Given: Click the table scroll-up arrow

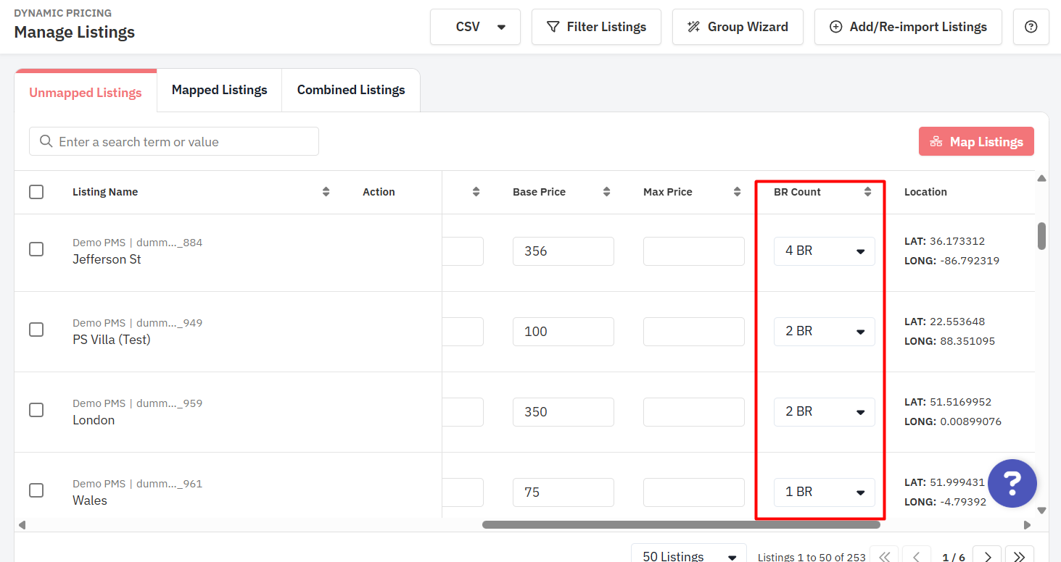Looking at the screenshot, I should (1041, 178).
